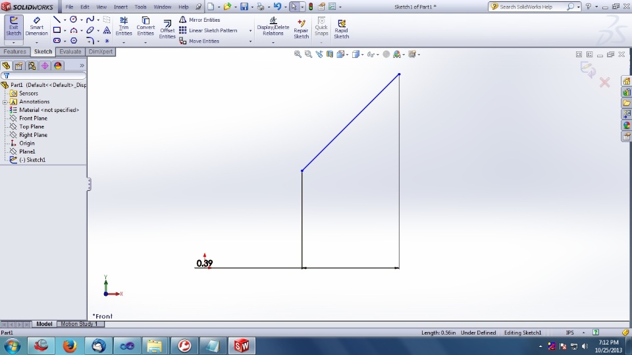Click the feature tree filter field
This screenshot has height=355, width=632.
point(43,76)
